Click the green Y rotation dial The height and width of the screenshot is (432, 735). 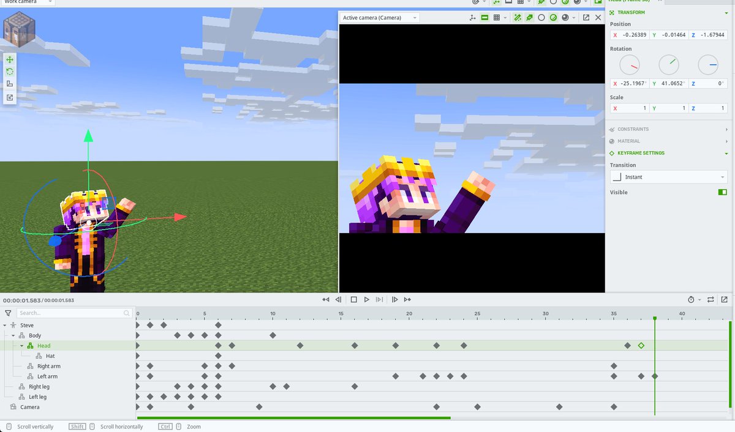click(668, 65)
